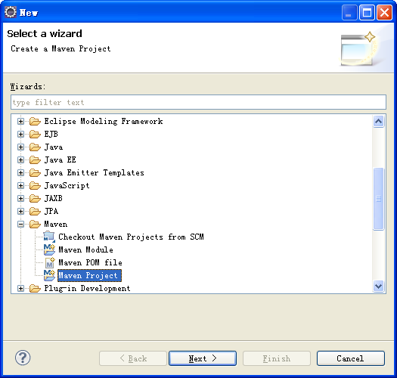Select the JAXB label
397x378 pixels.
(x=54, y=199)
